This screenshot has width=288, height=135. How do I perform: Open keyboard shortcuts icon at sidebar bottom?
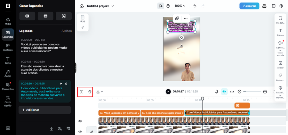(x=8, y=128)
